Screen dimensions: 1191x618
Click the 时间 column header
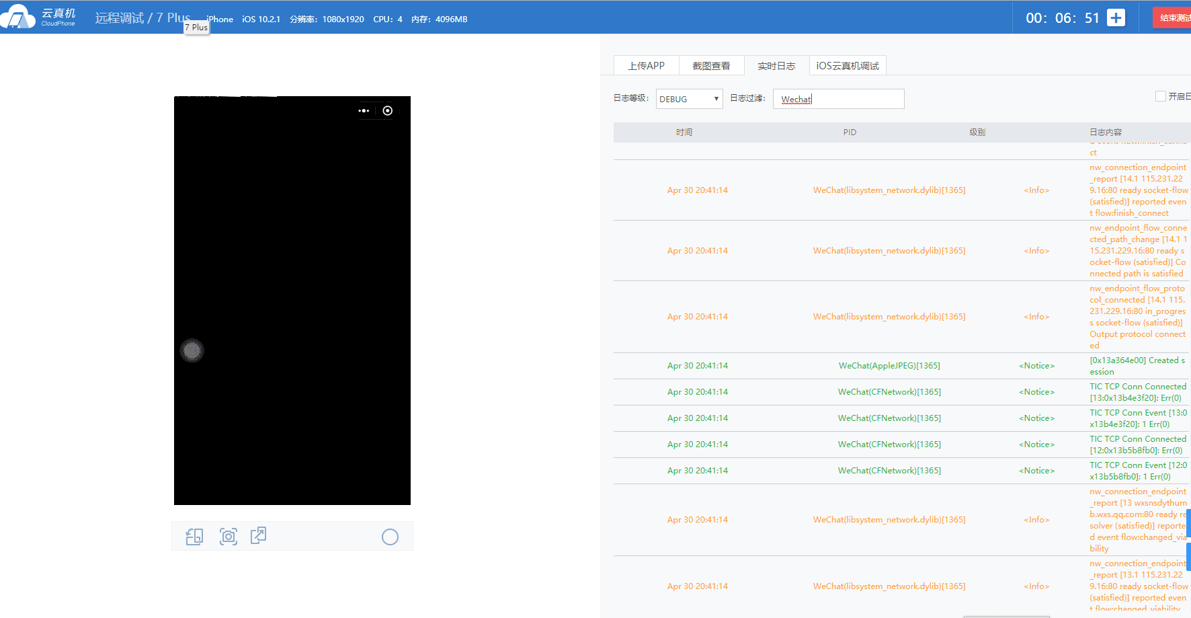(x=684, y=132)
